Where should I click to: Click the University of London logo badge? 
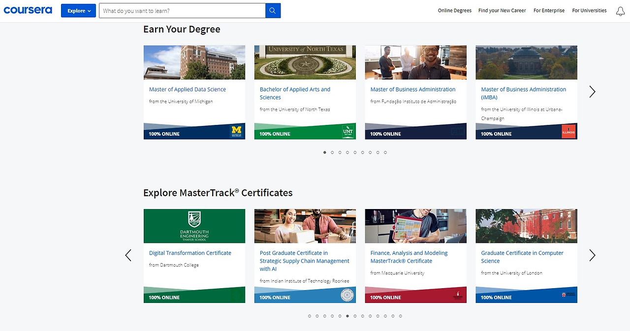(x=568, y=295)
